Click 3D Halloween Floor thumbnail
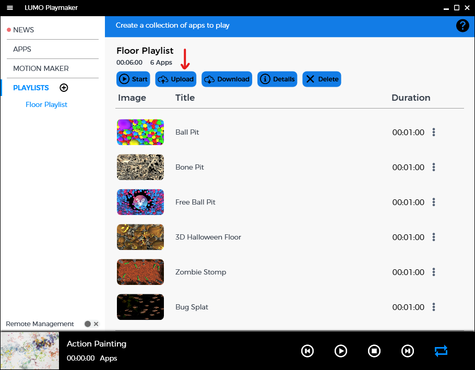Screen dimensions: 475x370 [x=140, y=237]
